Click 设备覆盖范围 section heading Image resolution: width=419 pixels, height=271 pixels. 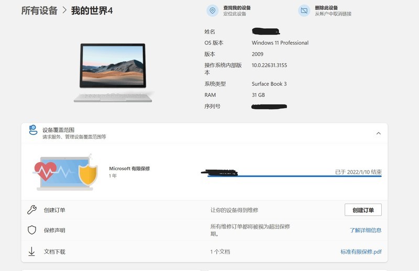click(x=58, y=130)
